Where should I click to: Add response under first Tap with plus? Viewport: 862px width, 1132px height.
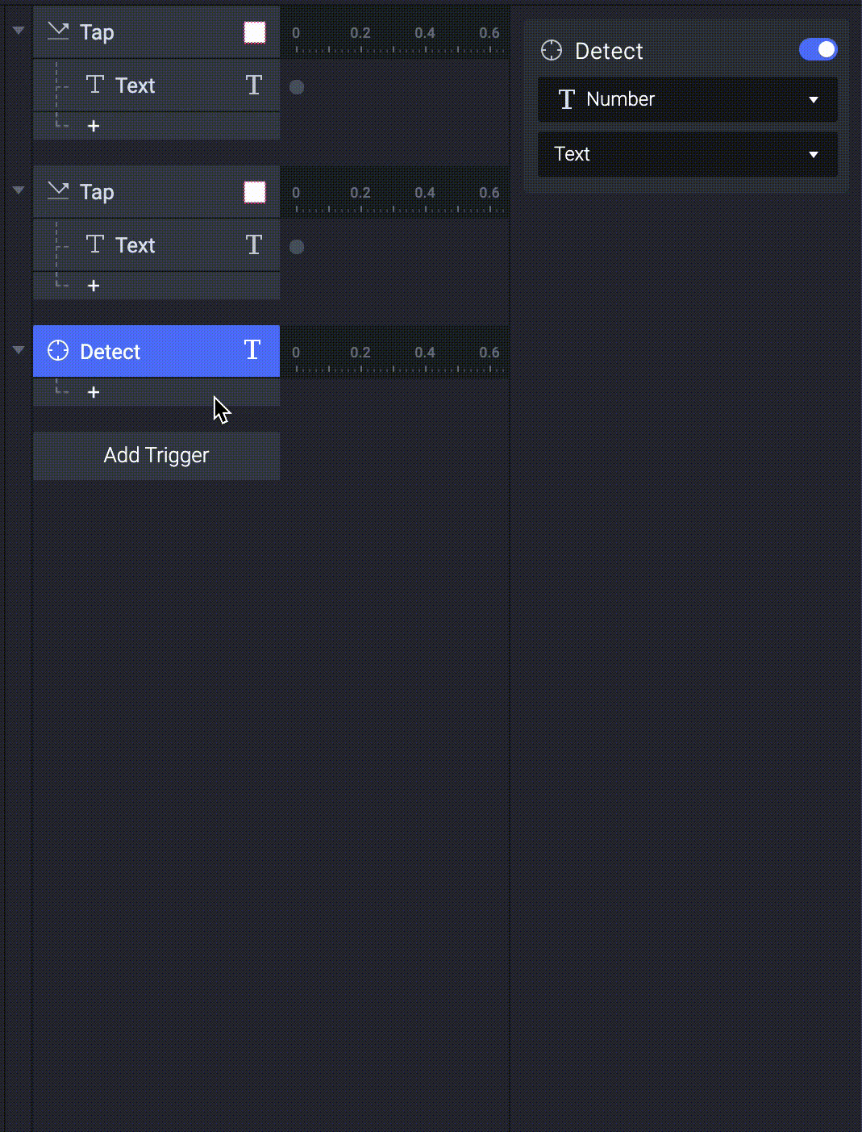click(x=94, y=126)
